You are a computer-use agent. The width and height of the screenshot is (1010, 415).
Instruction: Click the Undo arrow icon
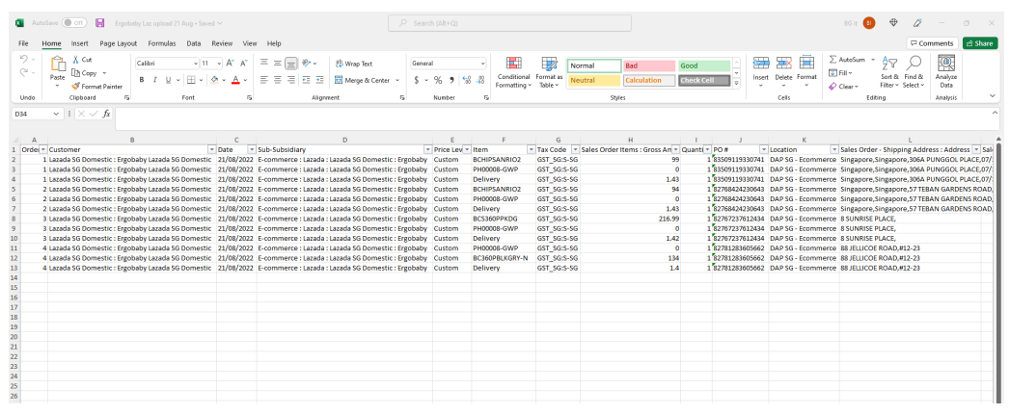(24, 59)
